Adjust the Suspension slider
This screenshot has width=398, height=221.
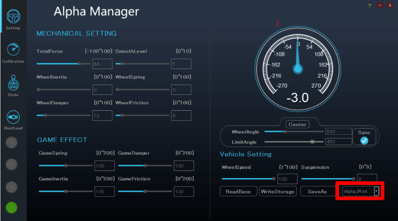[328, 178]
